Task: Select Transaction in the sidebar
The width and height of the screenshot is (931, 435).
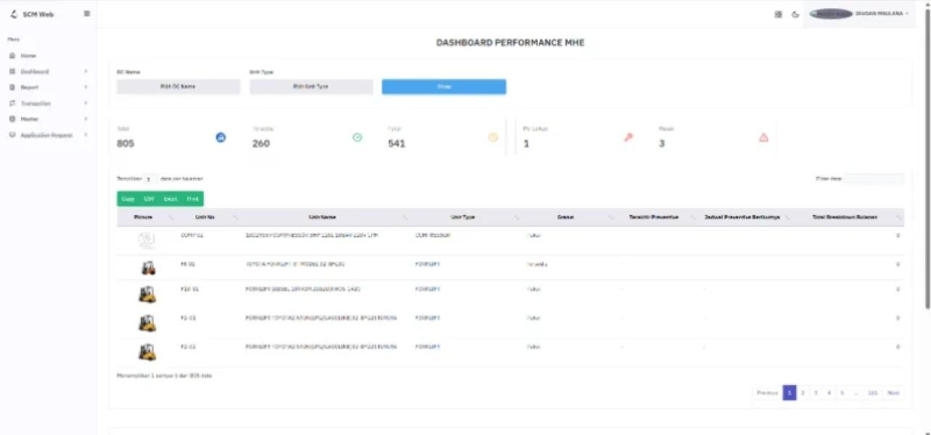Action: [x=36, y=104]
